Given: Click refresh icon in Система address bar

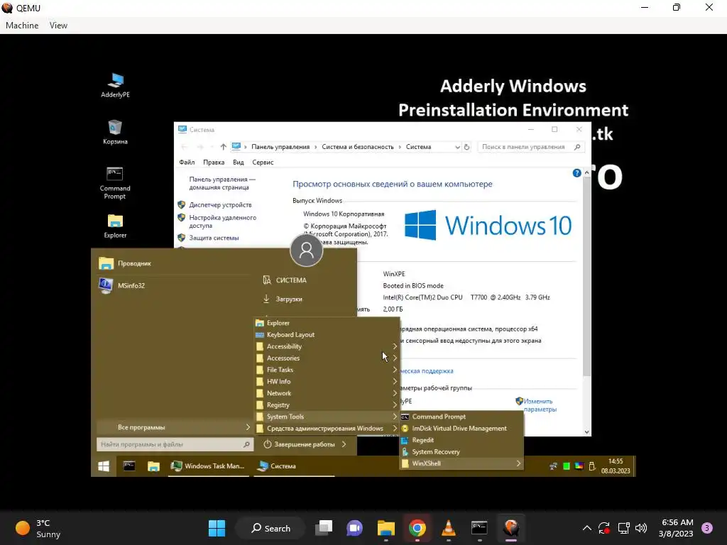Looking at the screenshot, I should [x=467, y=147].
